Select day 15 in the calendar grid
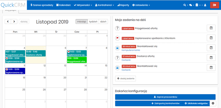The width and height of the screenshot is (221, 108). tap(98, 70)
